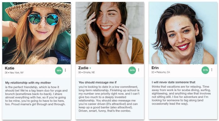Open Zadie's smiling profile photo
This screenshot has width=219, height=121.
(x=109, y=33)
